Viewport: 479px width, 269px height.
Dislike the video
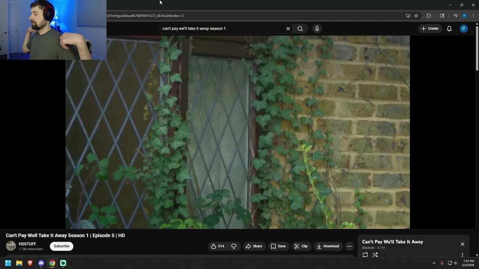click(x=234, y=246)
